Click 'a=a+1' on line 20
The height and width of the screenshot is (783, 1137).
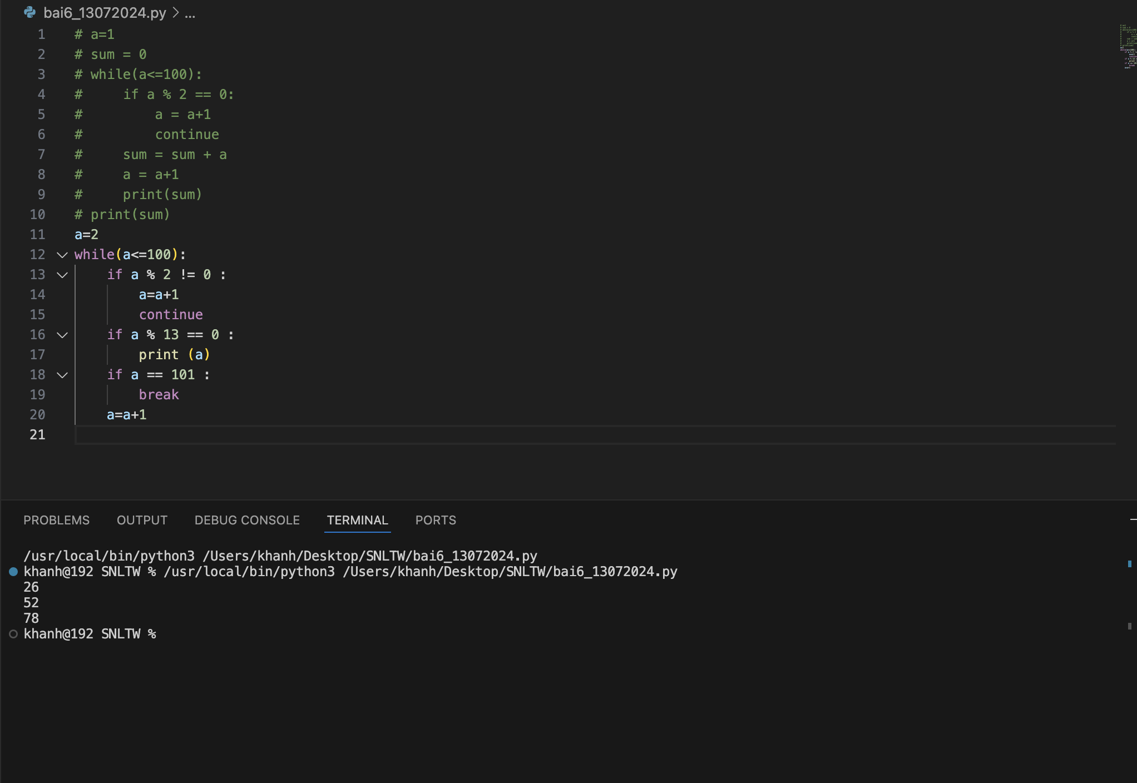pos(126,415)
